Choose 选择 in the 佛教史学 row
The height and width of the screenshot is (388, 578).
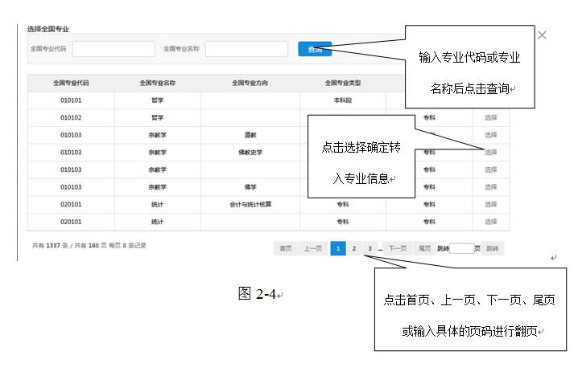tap(490, 152)
